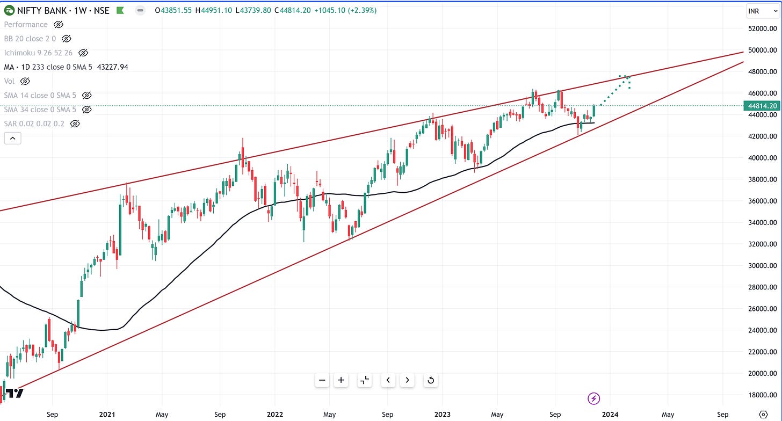Unhide SMA 14 indicator
782x421 pixels.
pyautogui.click(x=86, y=95)
